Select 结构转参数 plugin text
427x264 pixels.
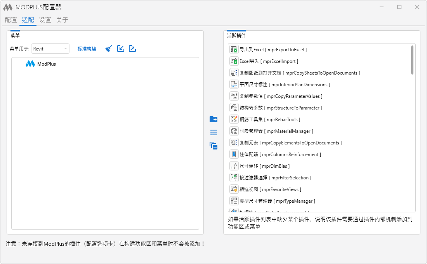point(281,108)
